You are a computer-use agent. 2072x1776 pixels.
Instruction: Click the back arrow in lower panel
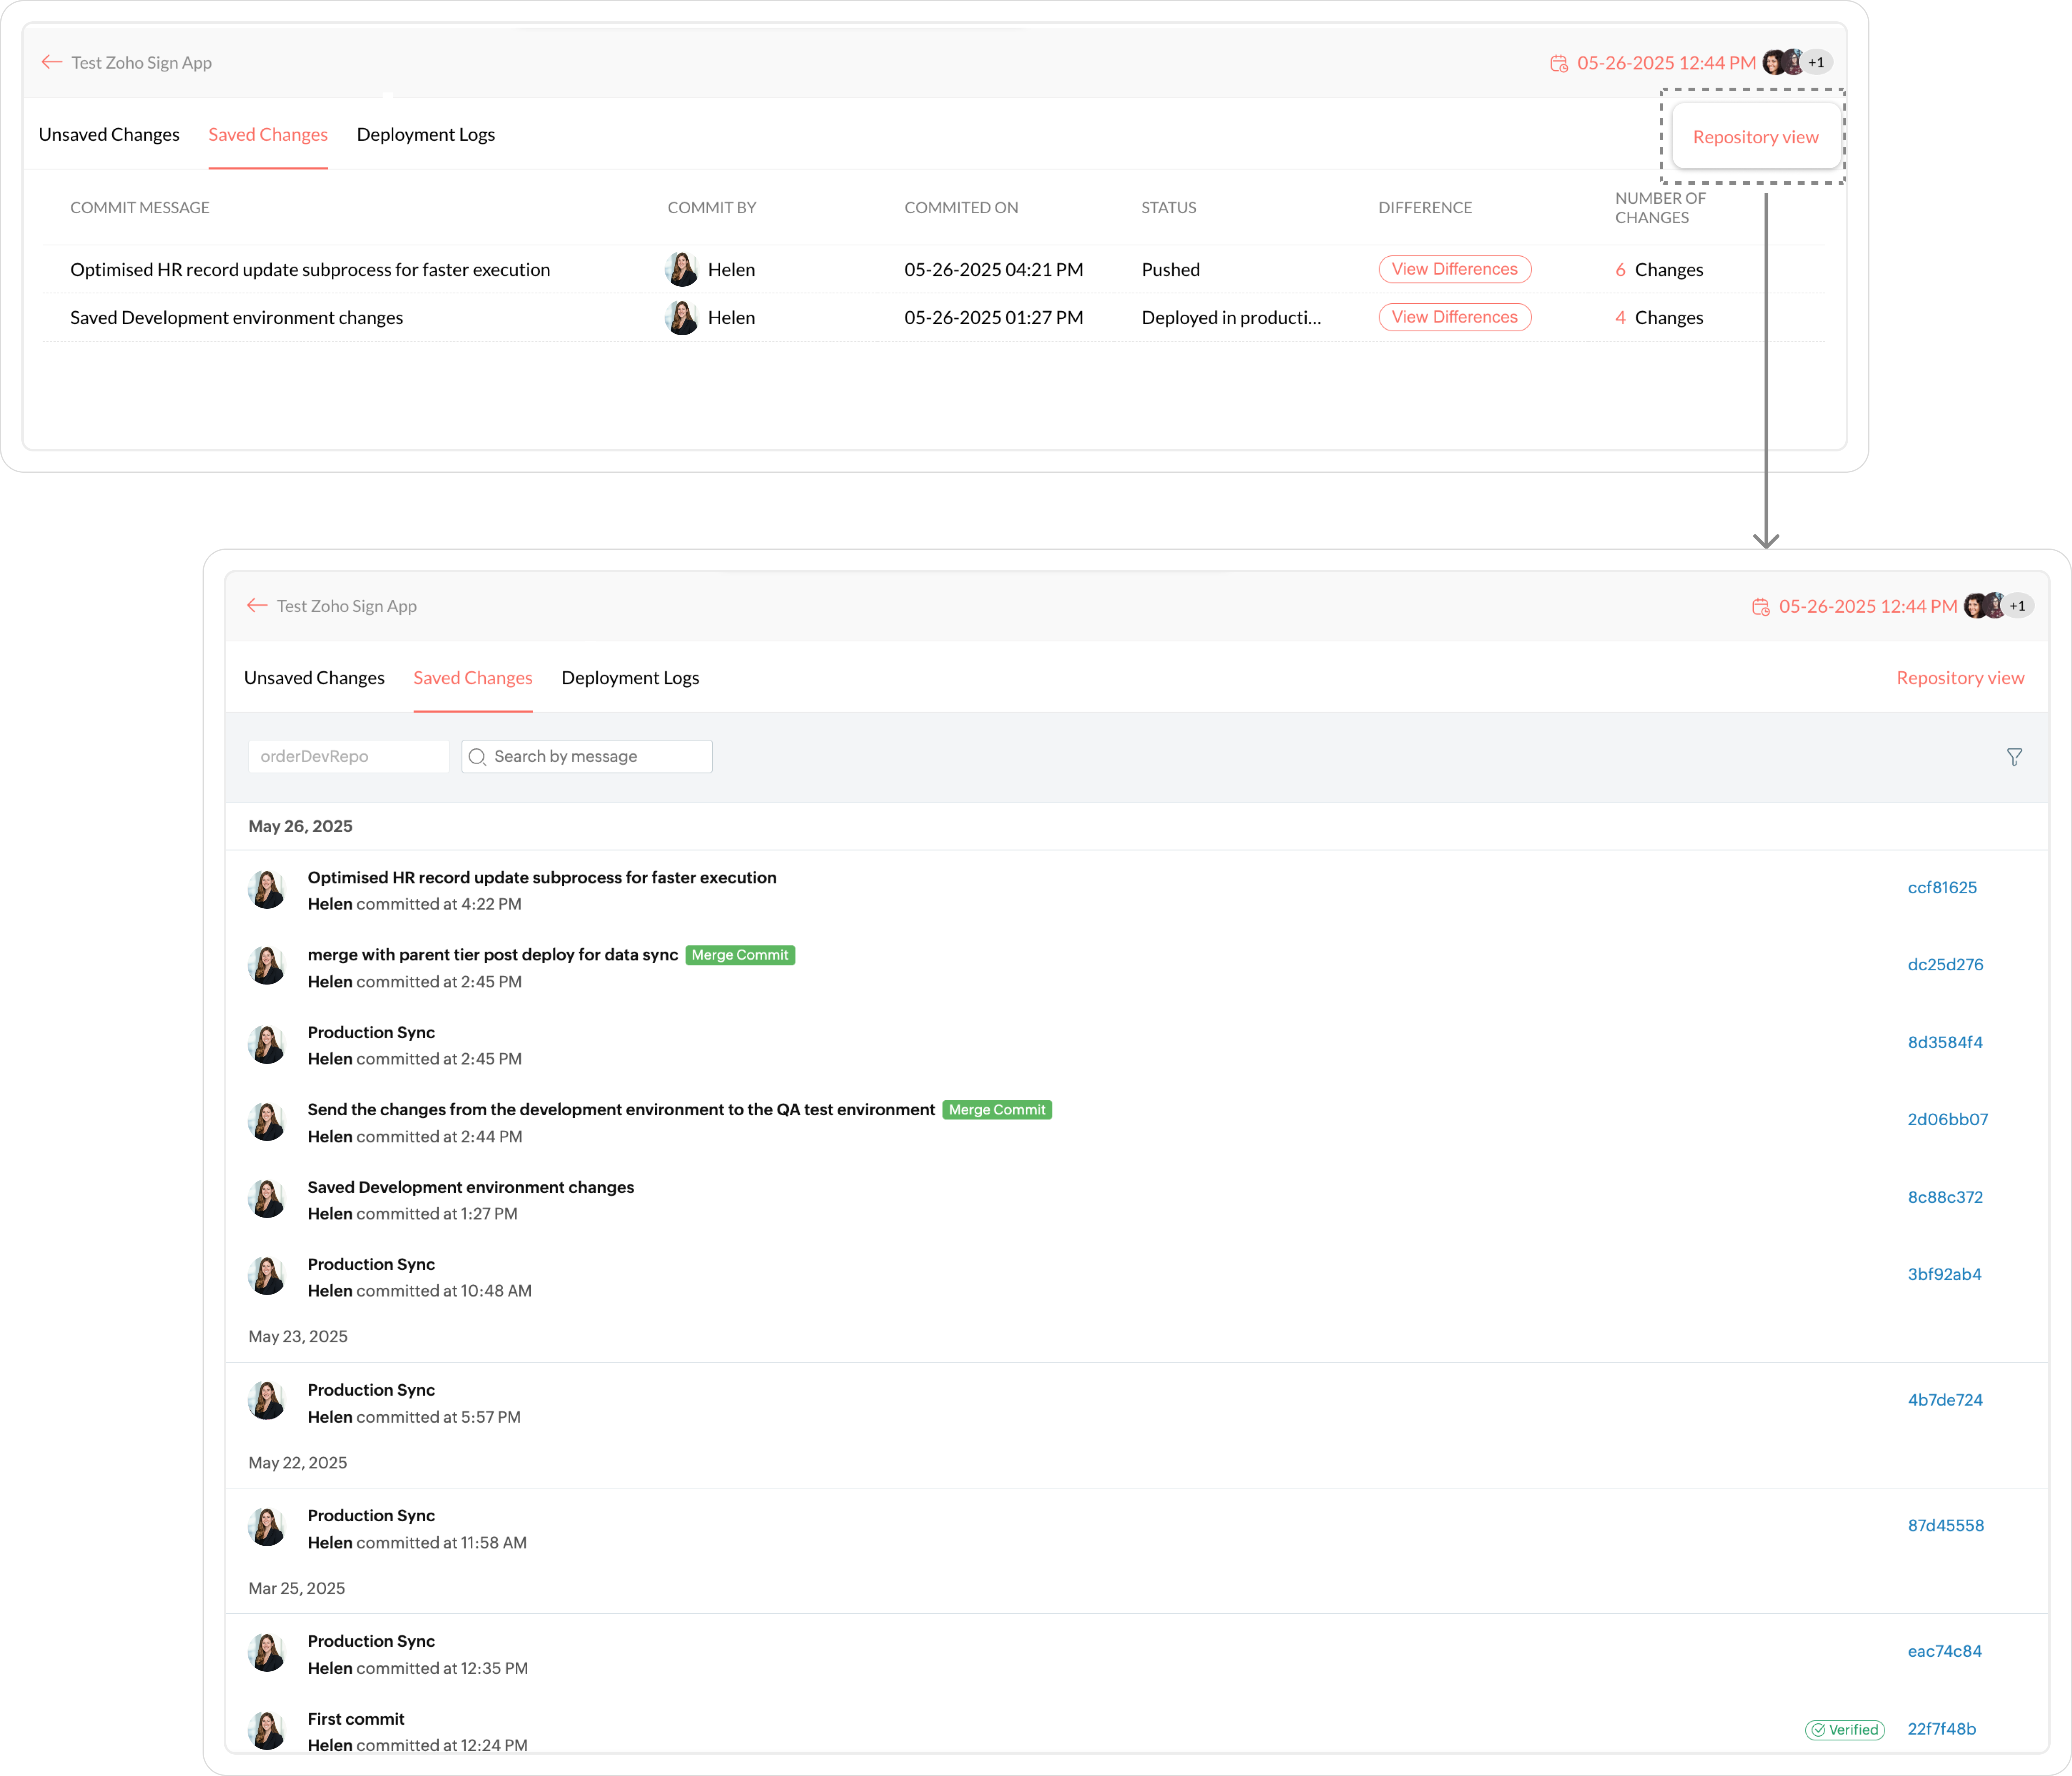point(257,606)
